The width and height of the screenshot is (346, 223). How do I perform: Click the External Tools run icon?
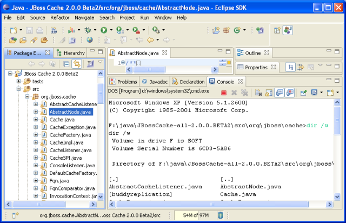136,30
